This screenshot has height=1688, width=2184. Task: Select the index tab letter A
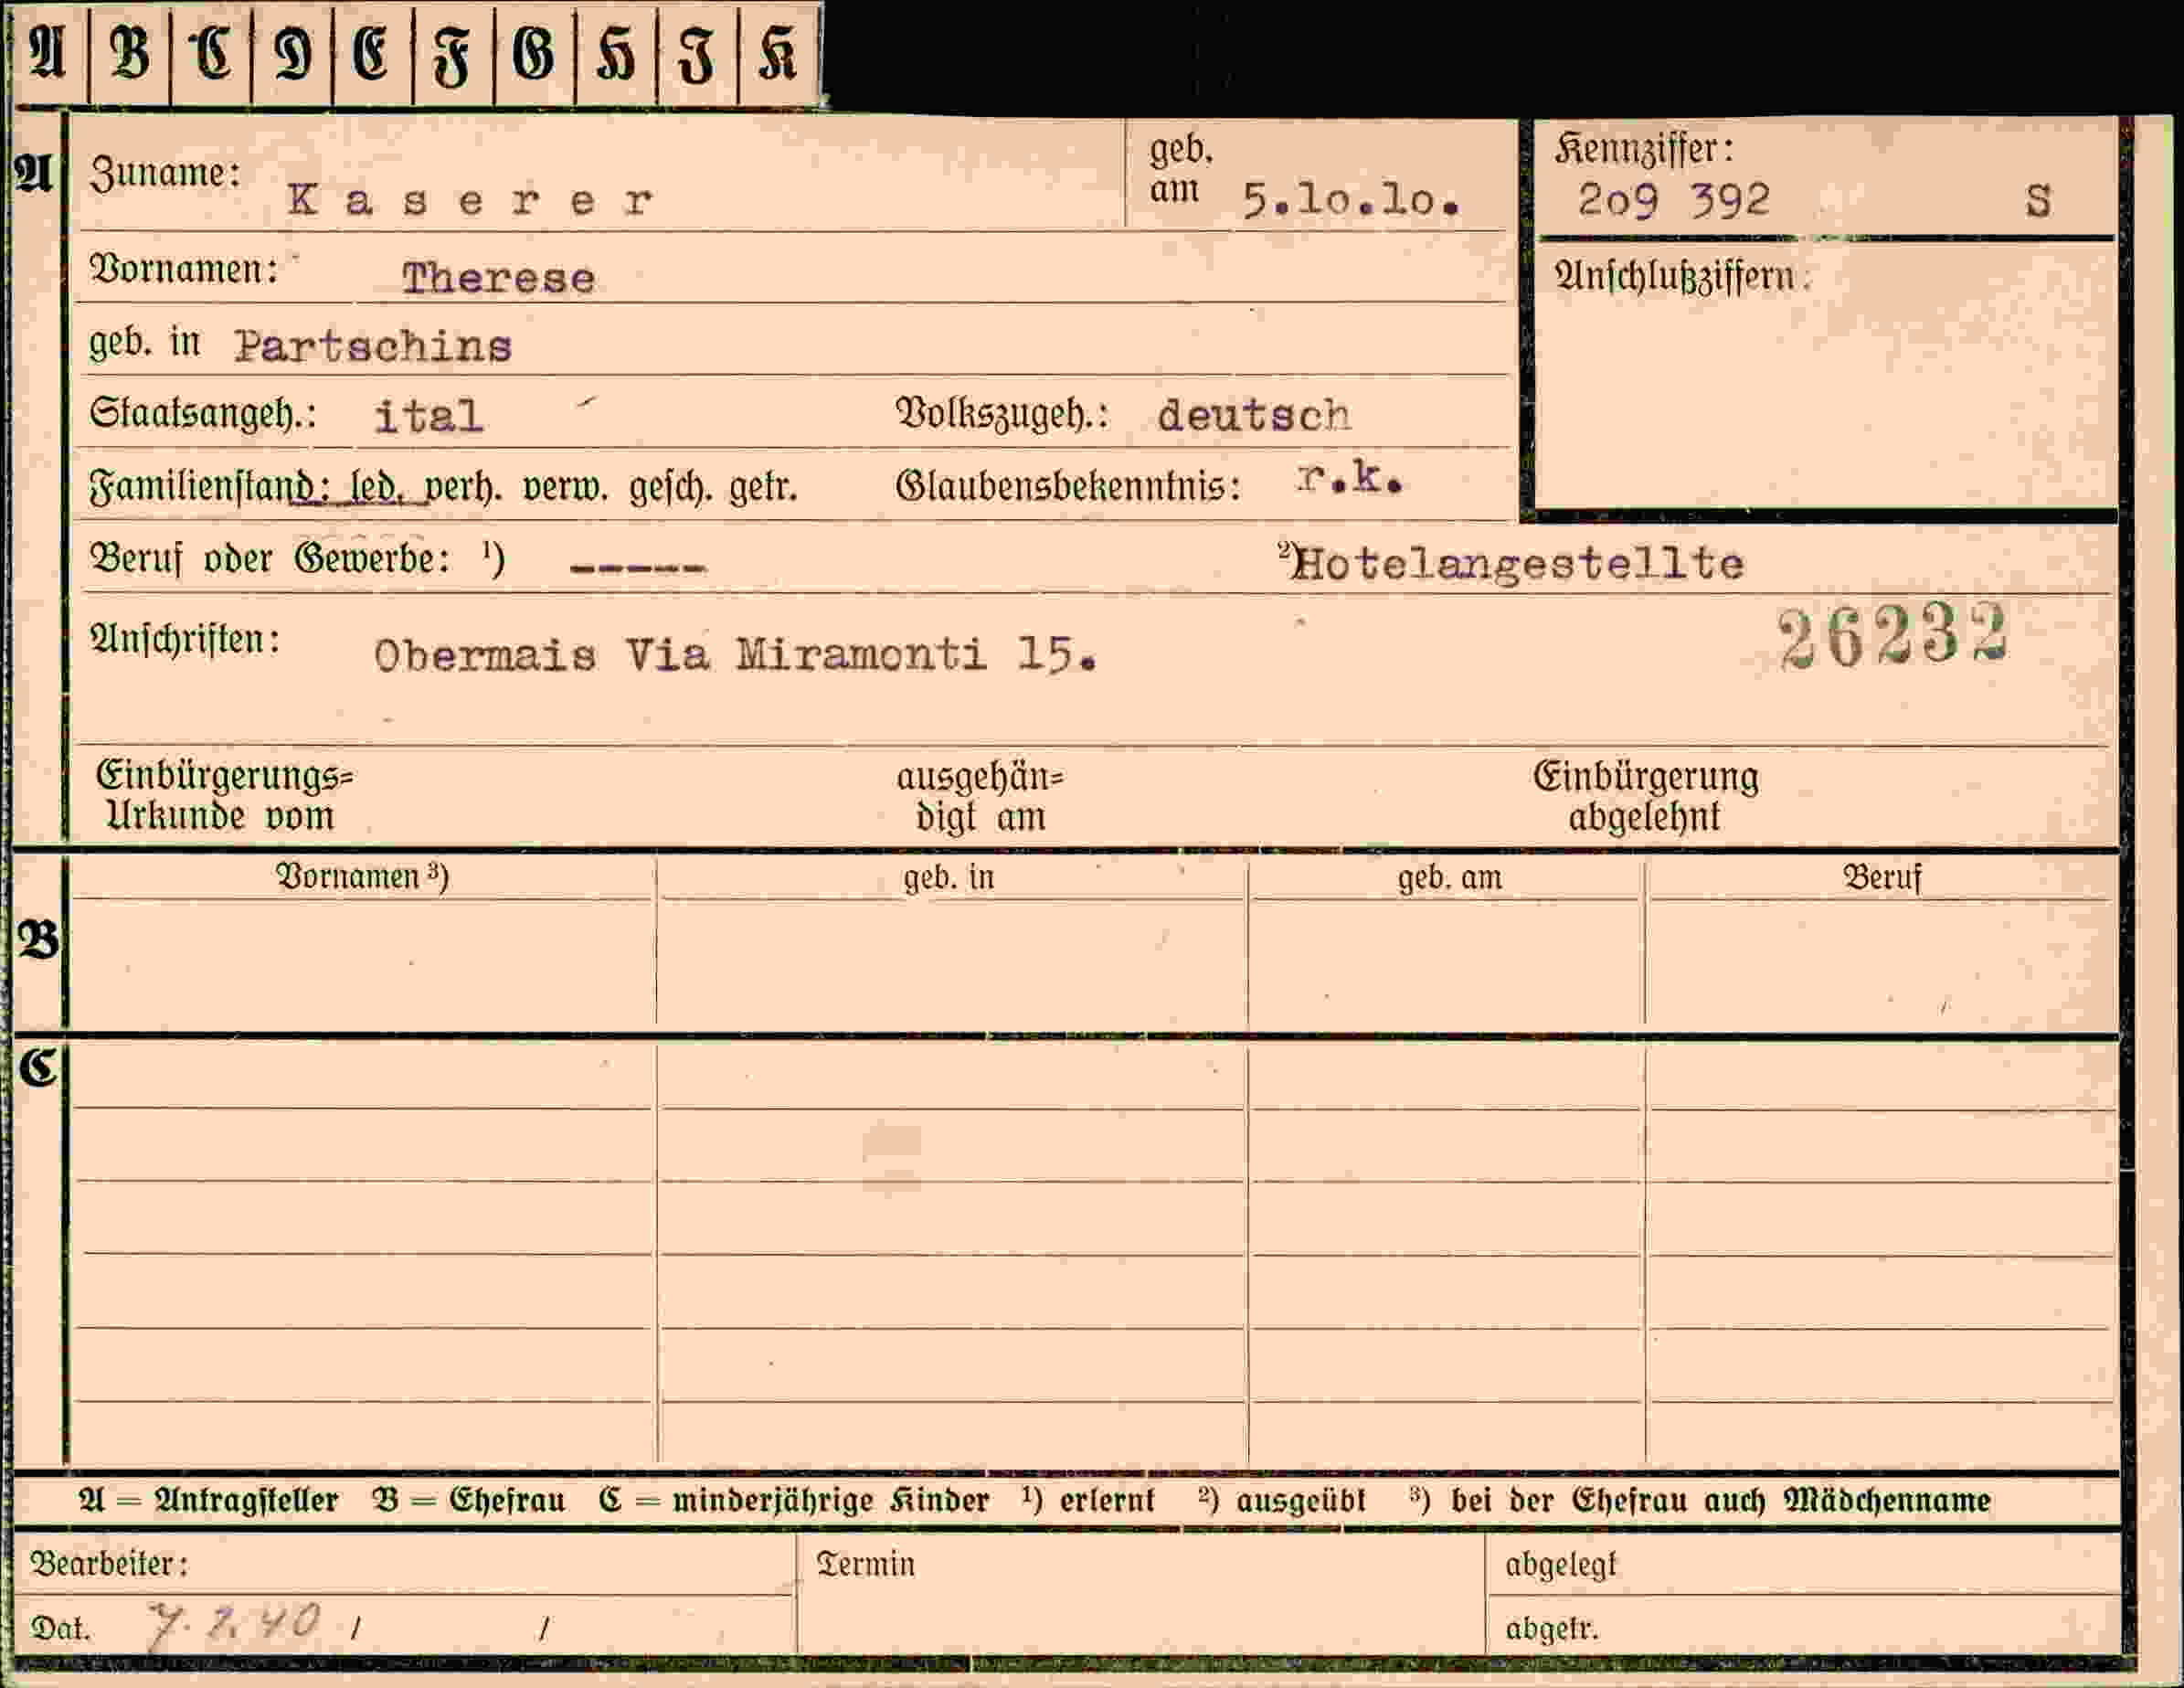point(48,53)
